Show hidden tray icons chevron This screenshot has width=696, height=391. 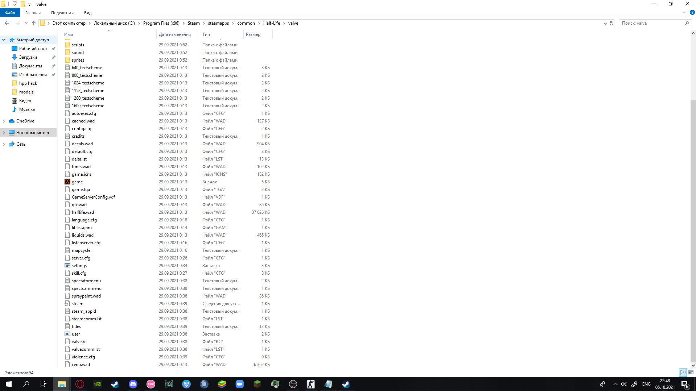tap(615, 384)
